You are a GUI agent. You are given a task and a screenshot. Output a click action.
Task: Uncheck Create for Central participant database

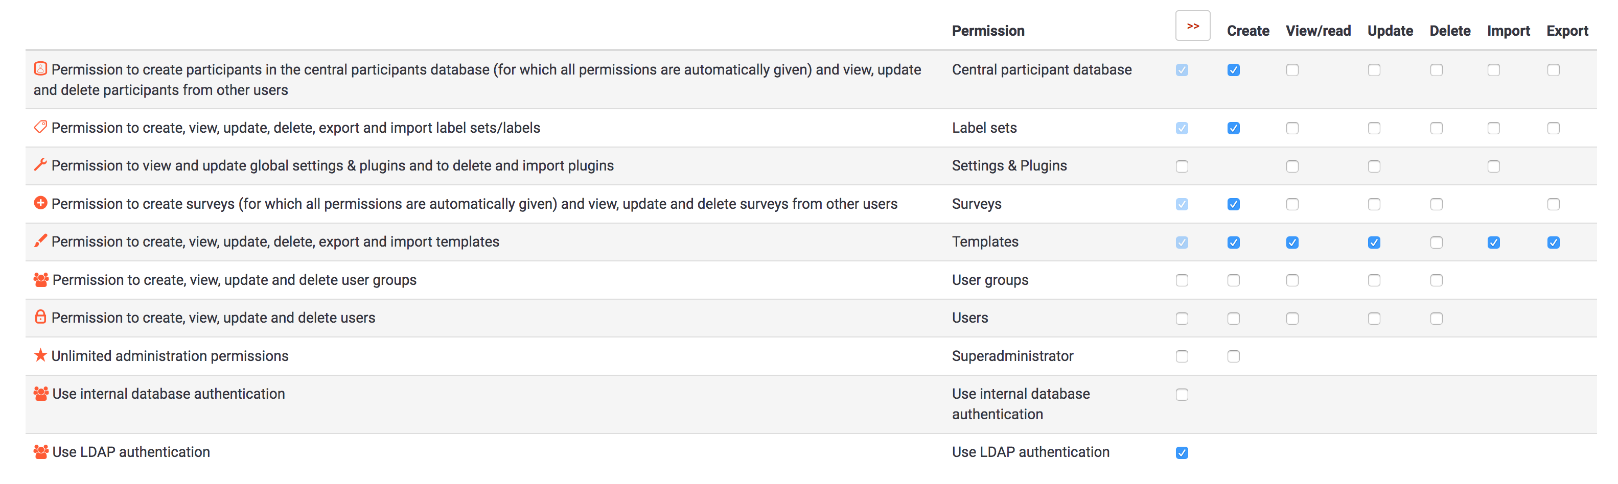(1233, 70)
